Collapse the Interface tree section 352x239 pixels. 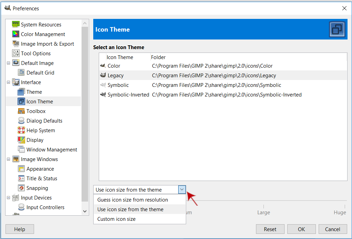9,82
